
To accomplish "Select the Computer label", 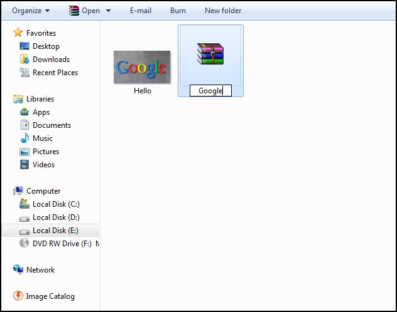I will [x=43, y=191].
